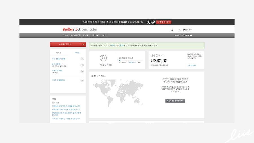254x143 pixels.
Task: Click the 요청이 많은 항목 살펴보기 button
Action: (175, 101)
